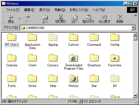Open the ファイル(F) menu
This screenshot has height=105, width=139.
[x=13, y=10]
